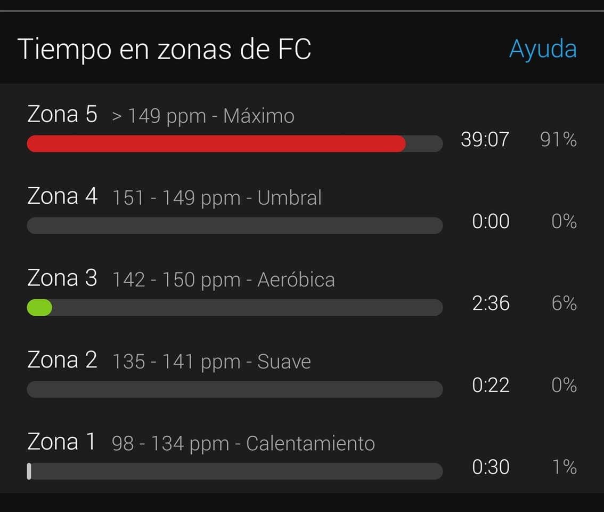Screen dimensions: 604x512
Task: Select the Zona 2 label
Action: coord(62,361)
